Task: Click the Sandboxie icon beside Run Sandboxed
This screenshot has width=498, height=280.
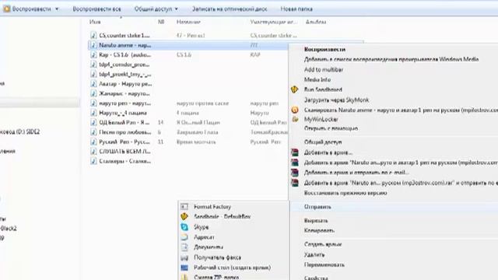Action: (295, 89)
